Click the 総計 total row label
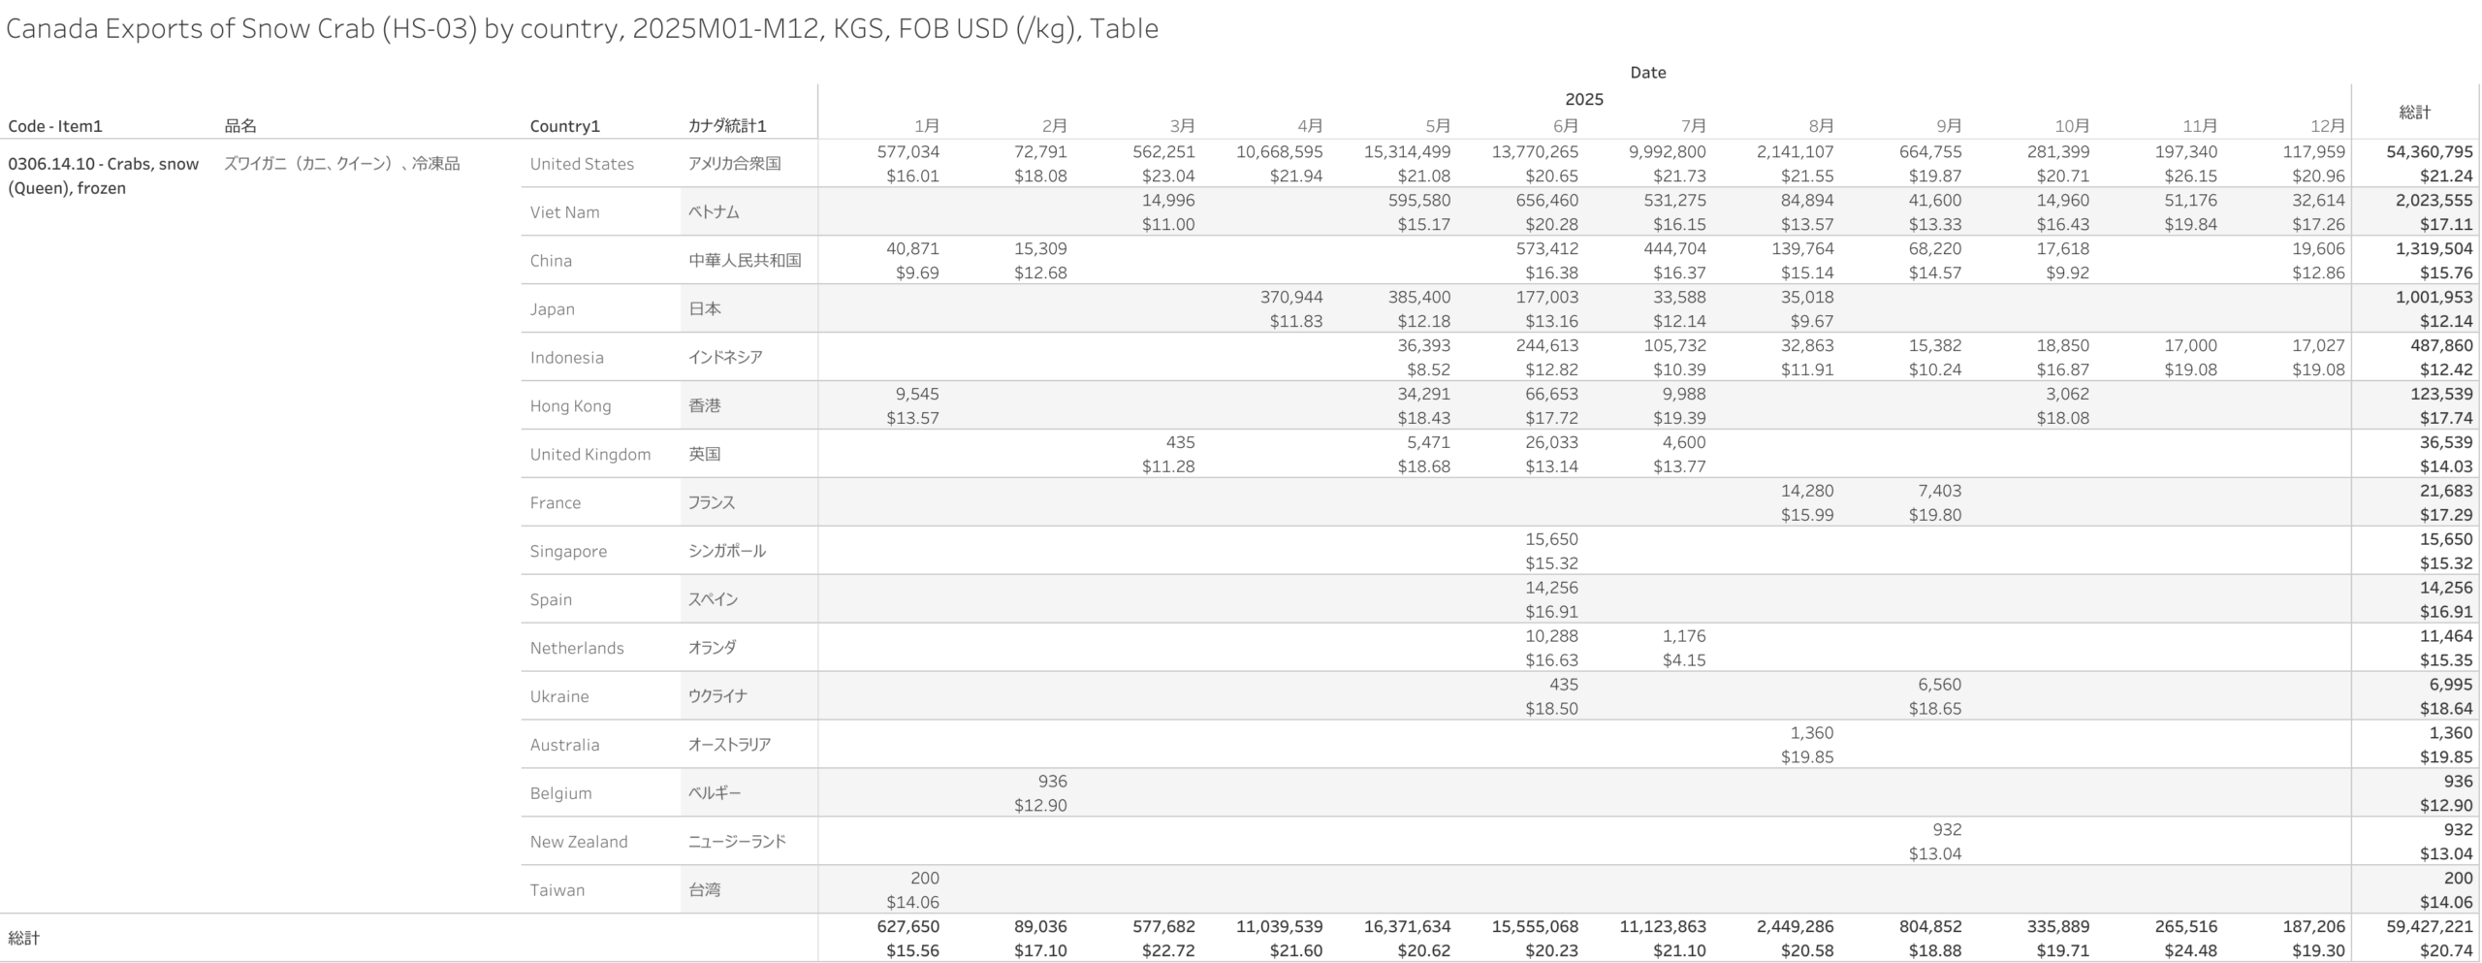Viewport: 2482px width, 963px height. (24, 938)
